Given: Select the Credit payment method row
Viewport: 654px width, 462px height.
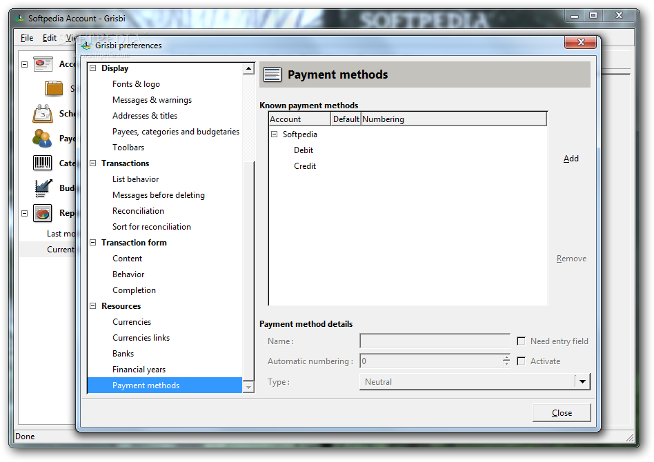Looking at the screenshot, I should 305,166.
